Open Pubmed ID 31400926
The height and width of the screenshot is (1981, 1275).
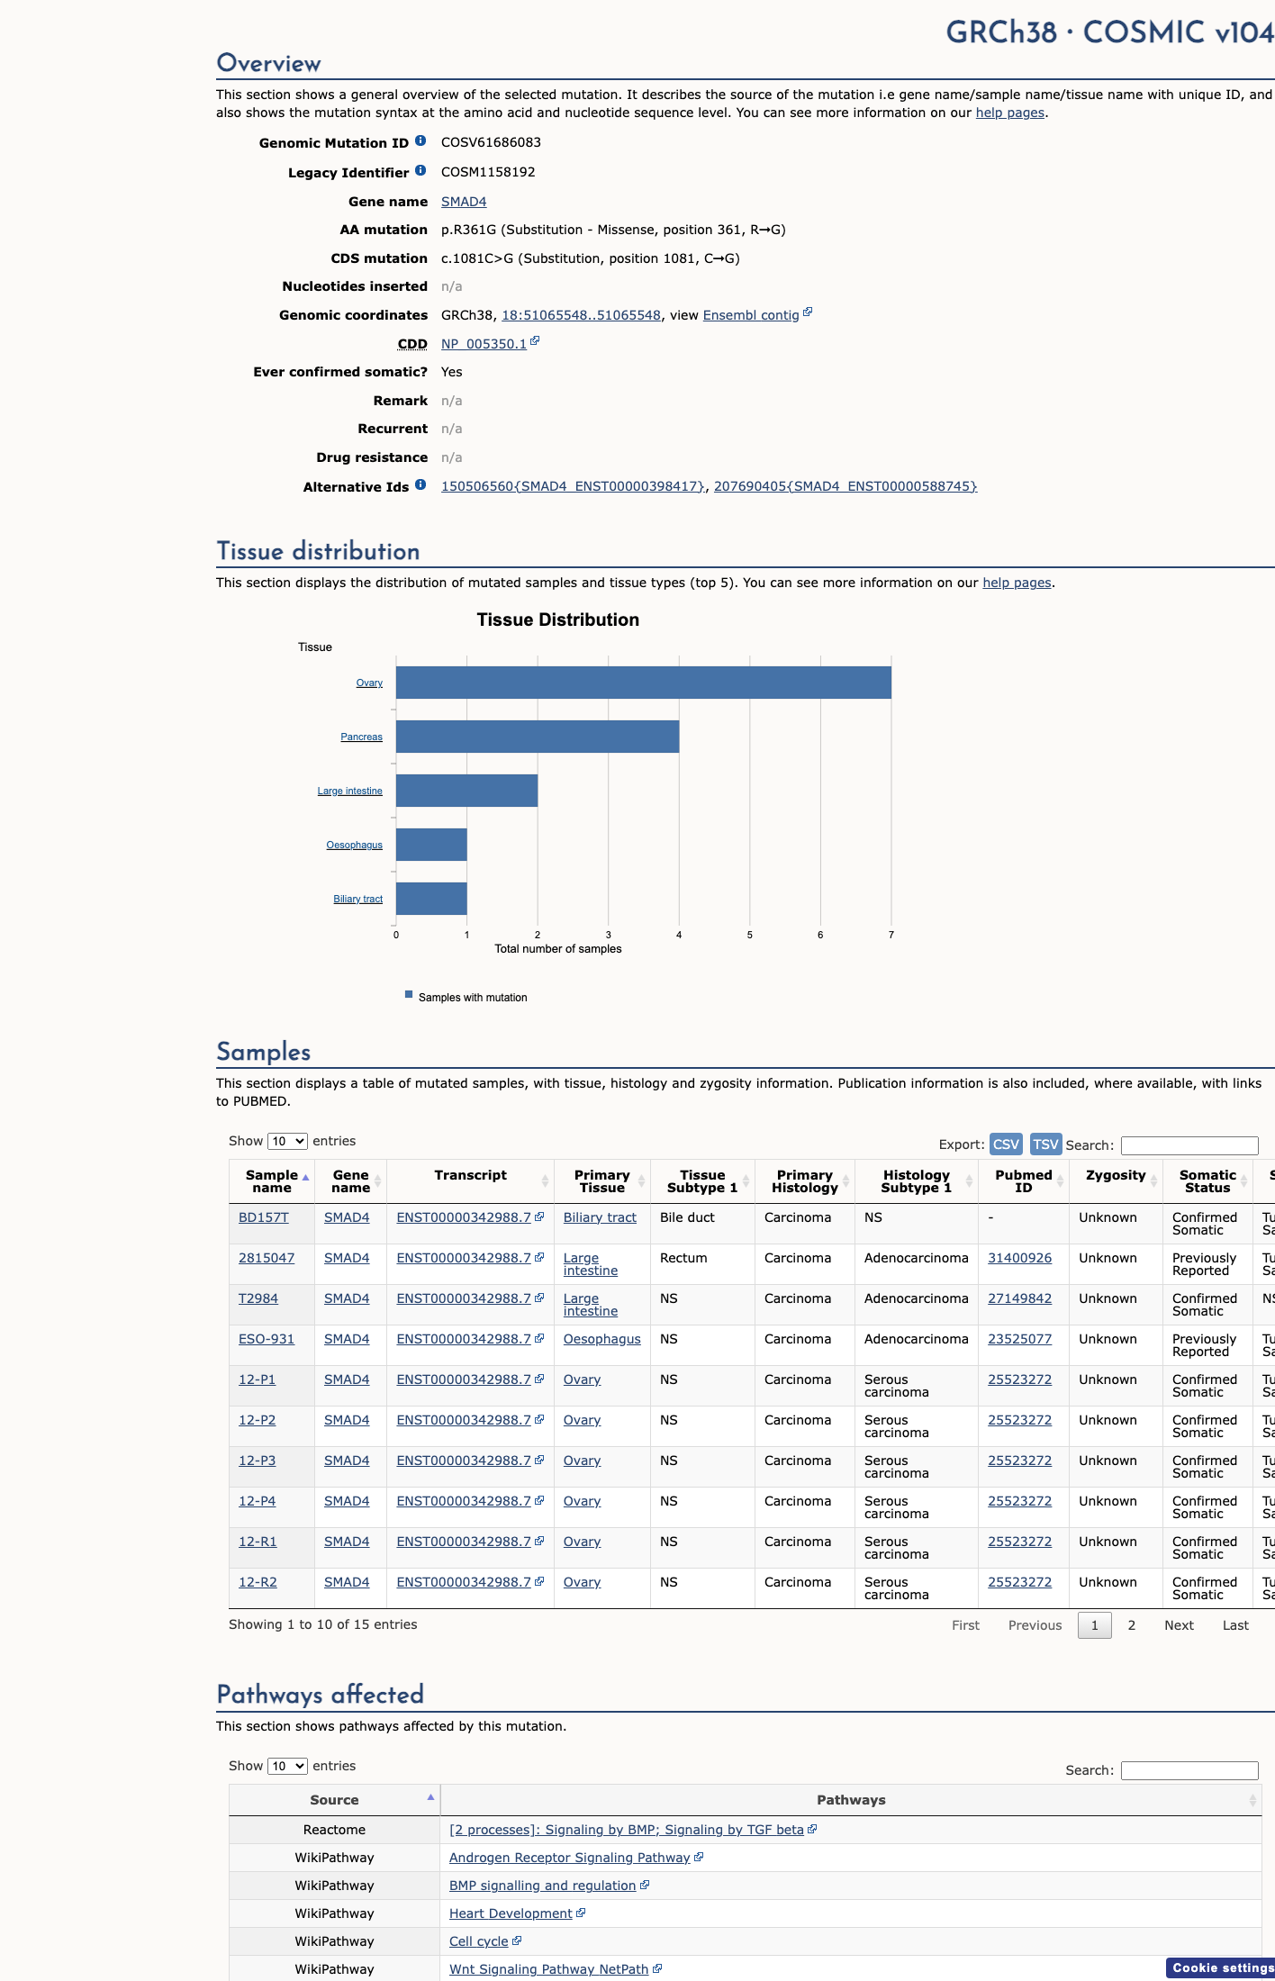point(1019,1258)
